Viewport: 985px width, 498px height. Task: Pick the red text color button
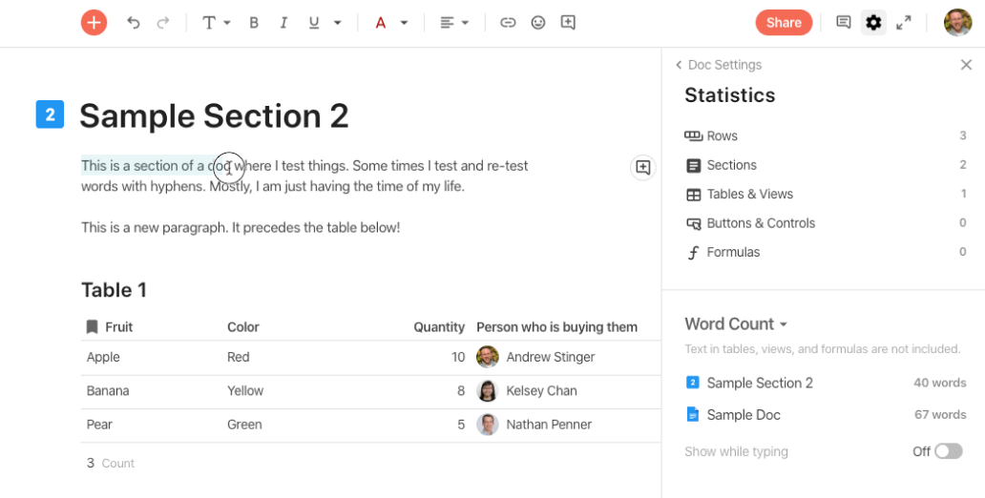pos(381,23)
